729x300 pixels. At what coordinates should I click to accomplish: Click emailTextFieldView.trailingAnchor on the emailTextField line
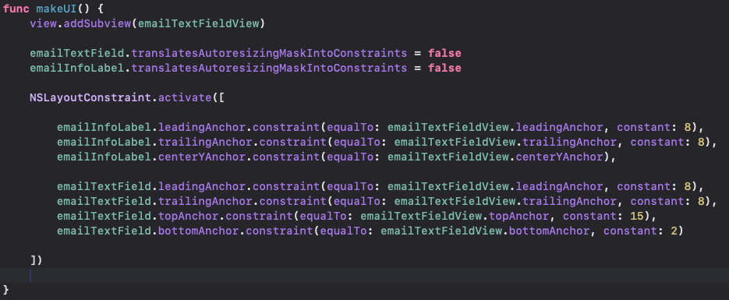[x=504, y=202]
